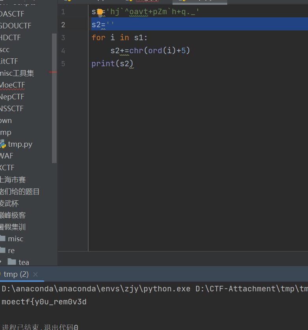Click the tea folder icon

[x=12, y=262]
